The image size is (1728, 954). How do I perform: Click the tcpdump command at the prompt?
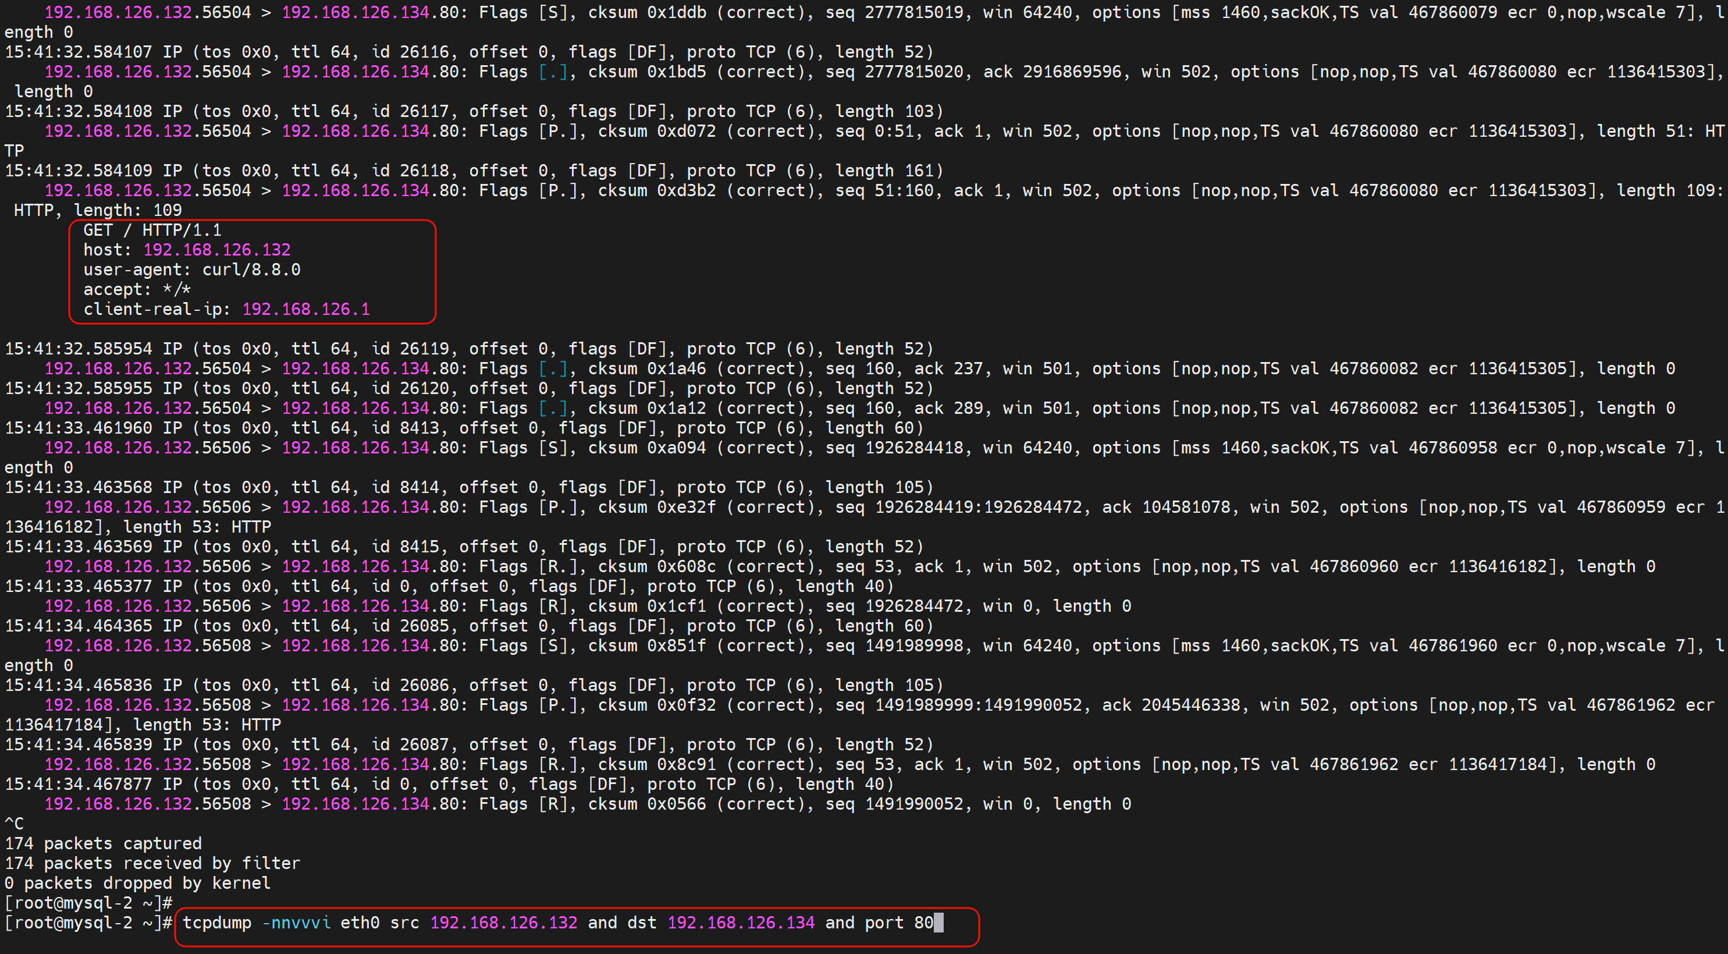(216, 923)
